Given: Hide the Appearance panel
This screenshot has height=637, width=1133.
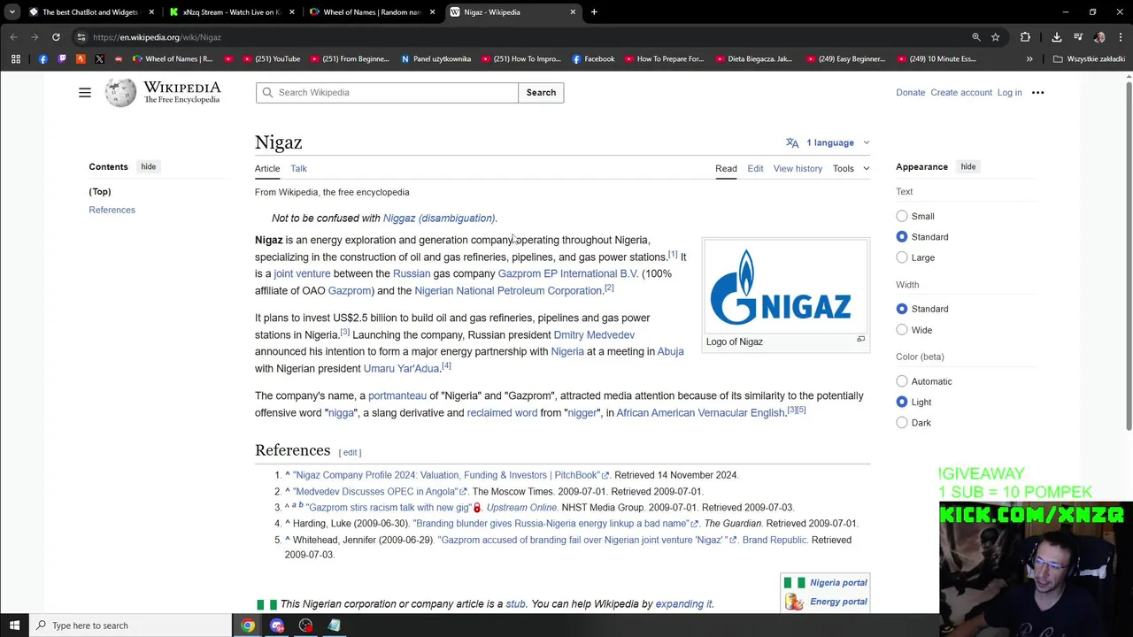Looking at the screenshot, I should 968,166.
